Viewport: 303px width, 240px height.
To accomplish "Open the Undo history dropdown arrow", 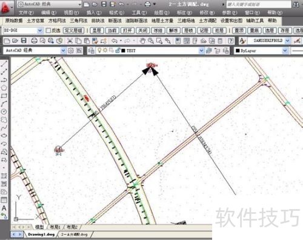I will [x=121, y=41].
